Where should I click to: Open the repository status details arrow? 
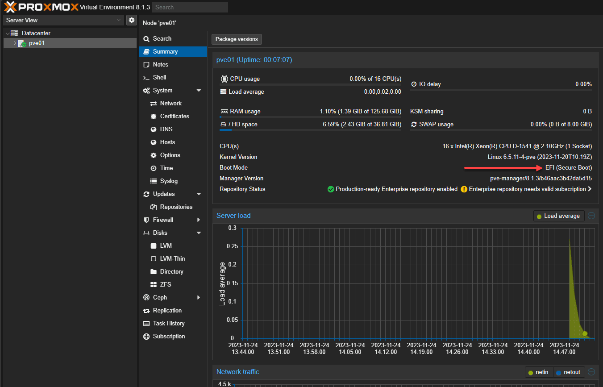[590, 189]
